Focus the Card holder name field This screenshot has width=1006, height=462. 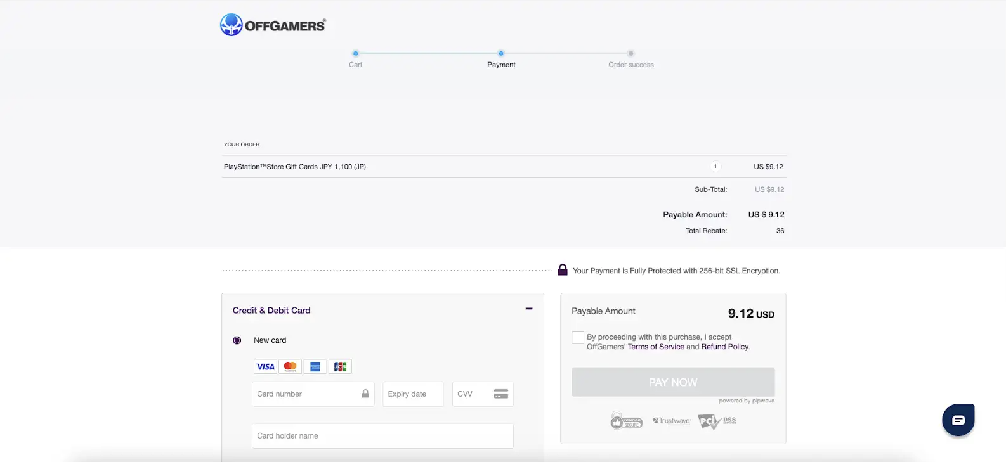click(382, 436)
